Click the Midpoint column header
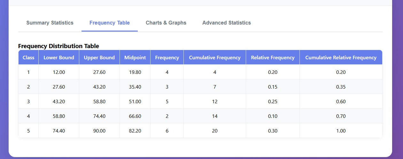 [x=135, y=58]
